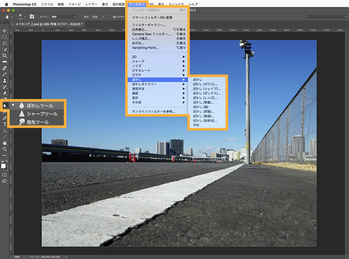349x259 pixels.
Task: Select the Brush tool
Action: tap(4, 74)
